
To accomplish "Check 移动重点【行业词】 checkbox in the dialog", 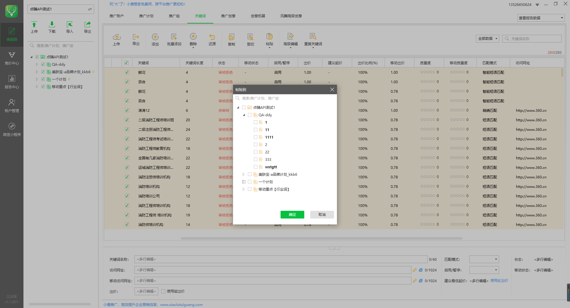I will (250, 189).
